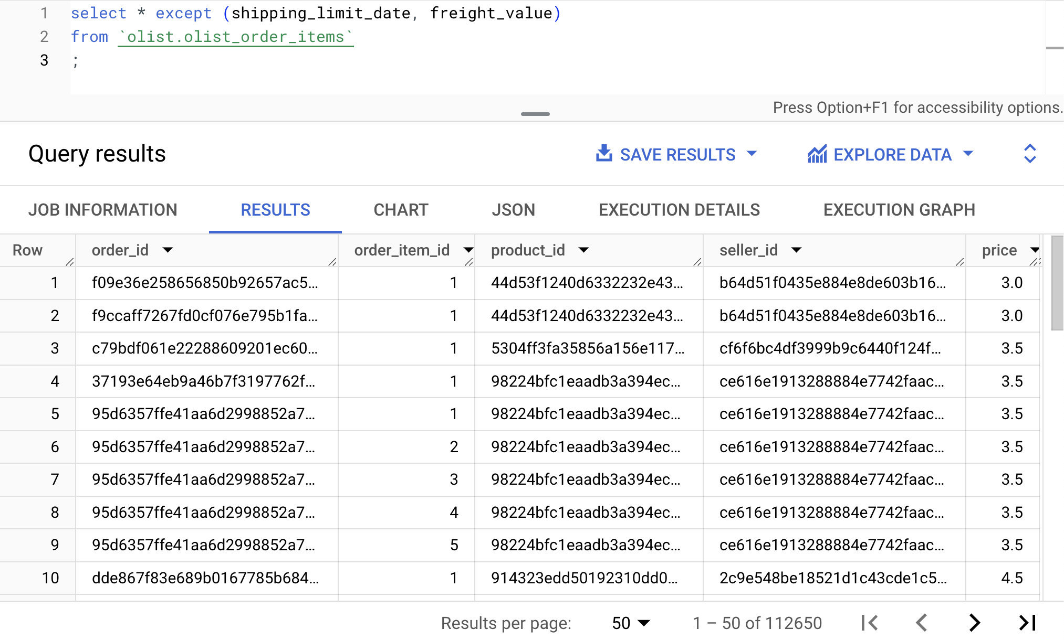The height and width of the screenshot is (640, 1064).
Task: Expand the Save Results dropdown arrow
Action: (752, 154)
